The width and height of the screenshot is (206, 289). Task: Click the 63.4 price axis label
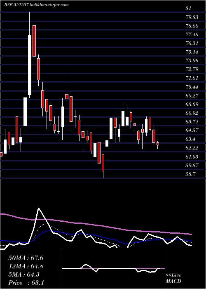(x=190, y=139)
